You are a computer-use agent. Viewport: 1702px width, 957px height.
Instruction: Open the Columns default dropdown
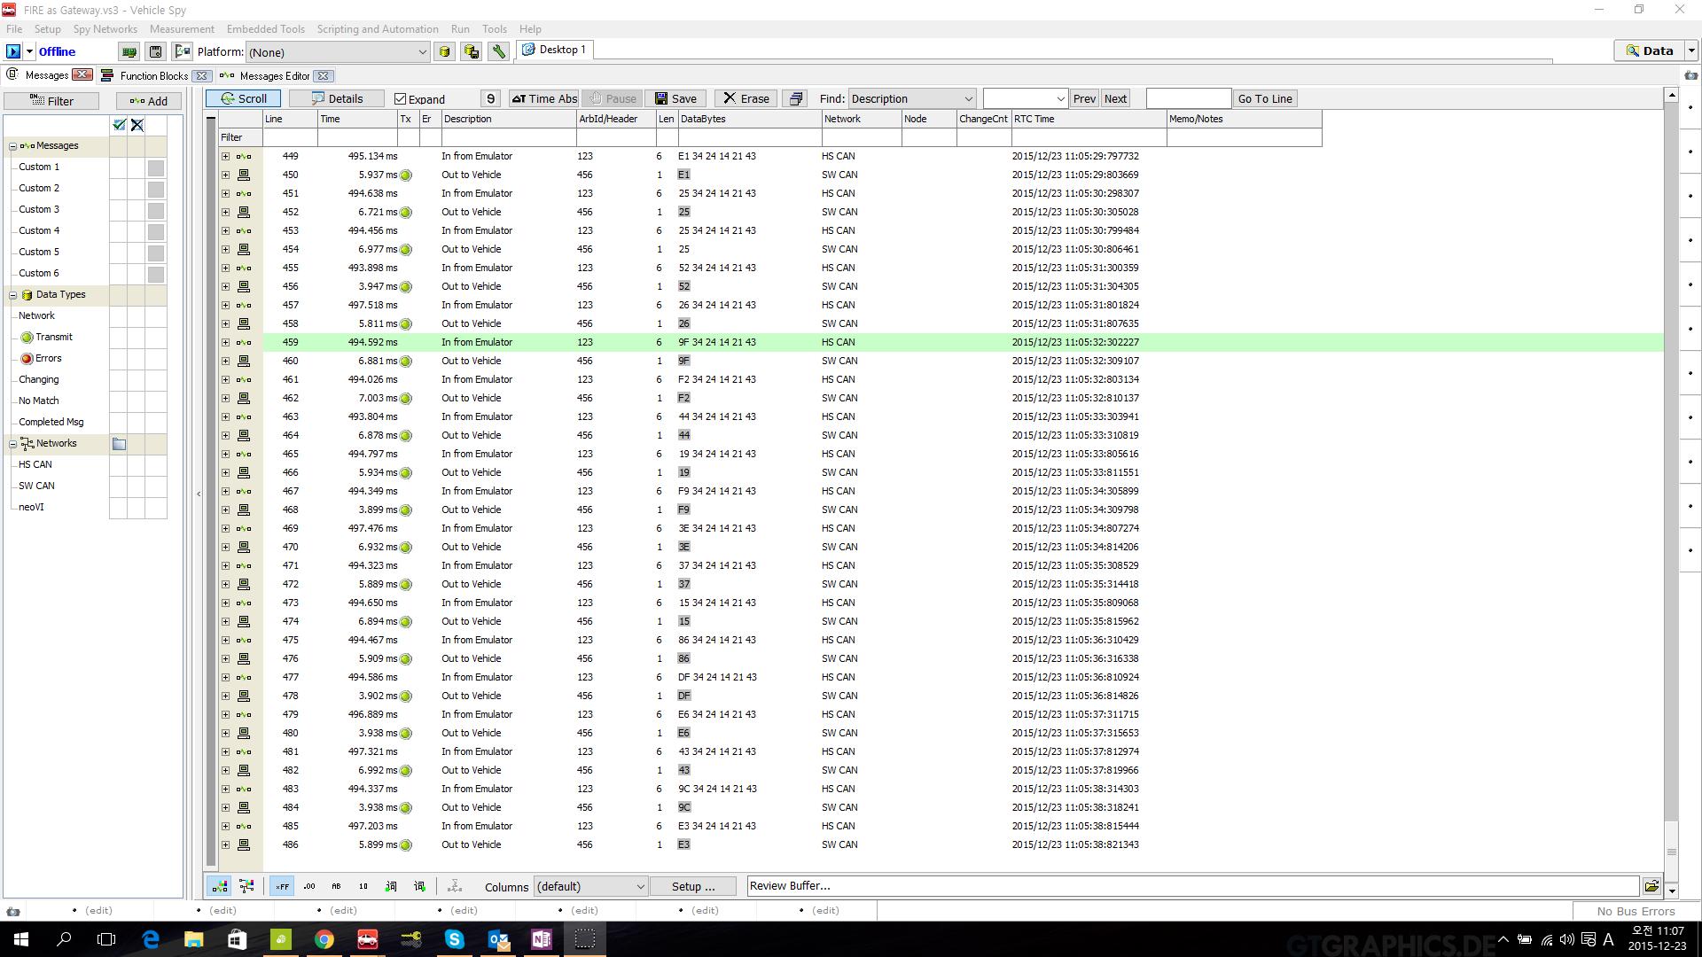coord(589,886)
